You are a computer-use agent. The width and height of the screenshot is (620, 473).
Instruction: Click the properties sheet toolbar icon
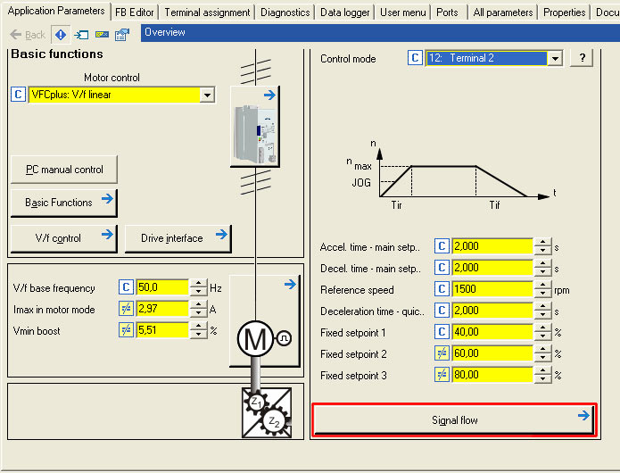point(122,35)
